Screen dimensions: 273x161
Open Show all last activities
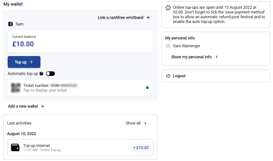pos(133,123)
